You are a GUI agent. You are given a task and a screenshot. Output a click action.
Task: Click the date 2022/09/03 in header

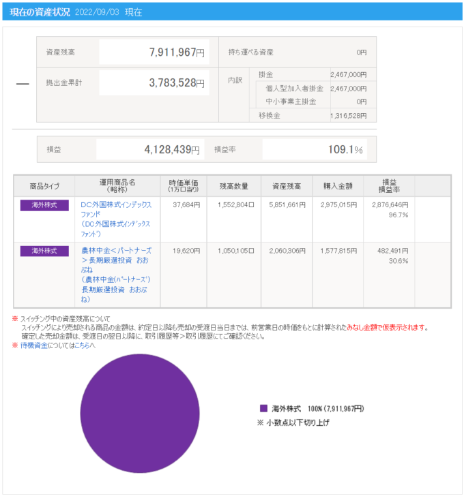[97, 12]
